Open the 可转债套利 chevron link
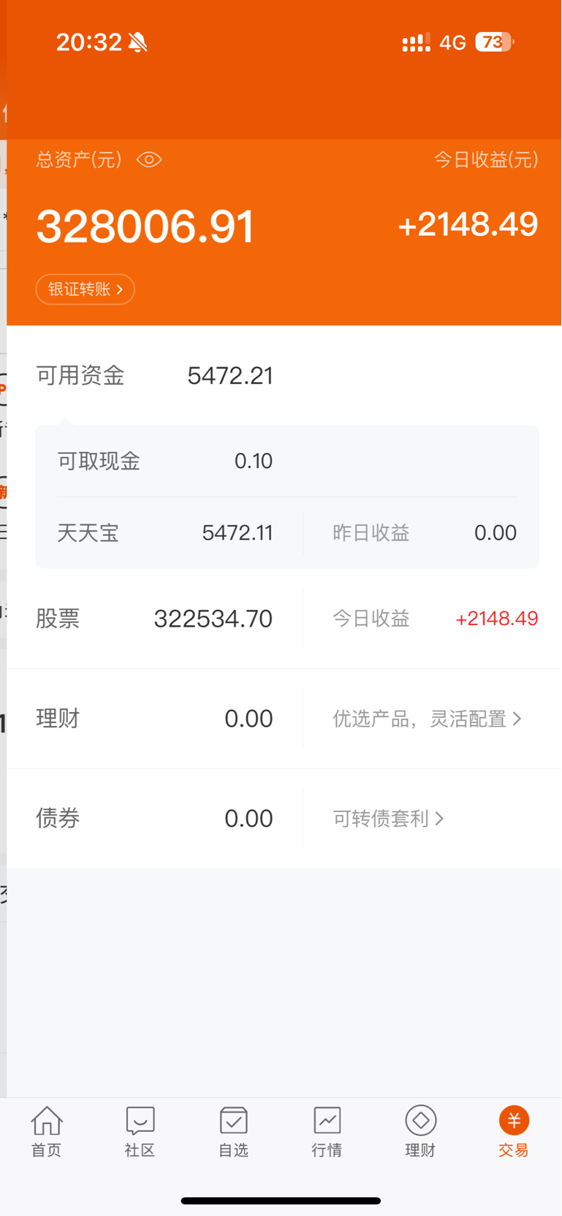 point(388,818)
